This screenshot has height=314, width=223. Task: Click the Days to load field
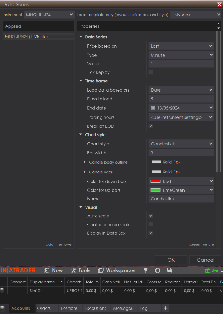point(181,99)
